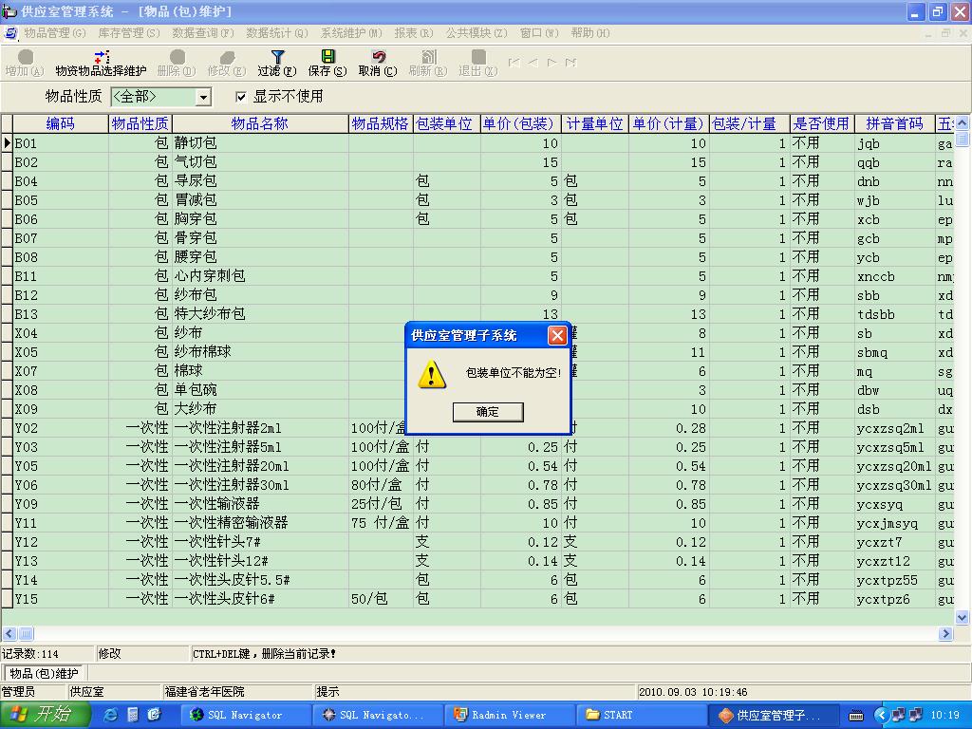The height and width of the screenshot is (729, 972).
Task: Click vertical scrollbar up arrow
Action: 963,122
